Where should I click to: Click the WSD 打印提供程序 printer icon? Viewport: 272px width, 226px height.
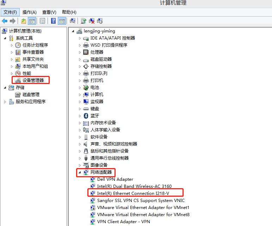pyautogui.click(x=86, y=45)
